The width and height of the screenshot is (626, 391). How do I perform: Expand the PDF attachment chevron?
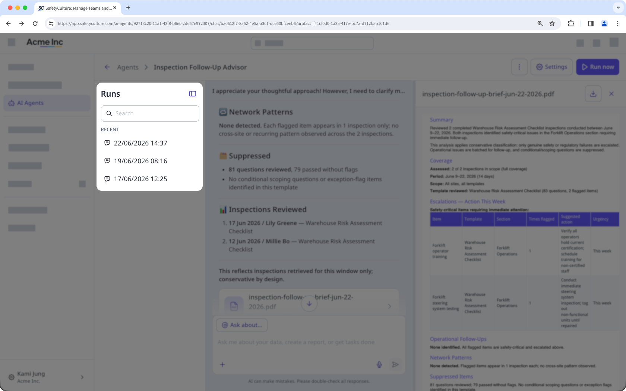point(389,307)
